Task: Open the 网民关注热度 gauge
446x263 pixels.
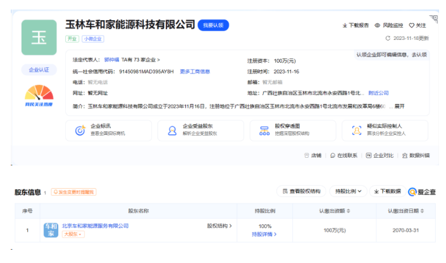Action: [39, 96]
